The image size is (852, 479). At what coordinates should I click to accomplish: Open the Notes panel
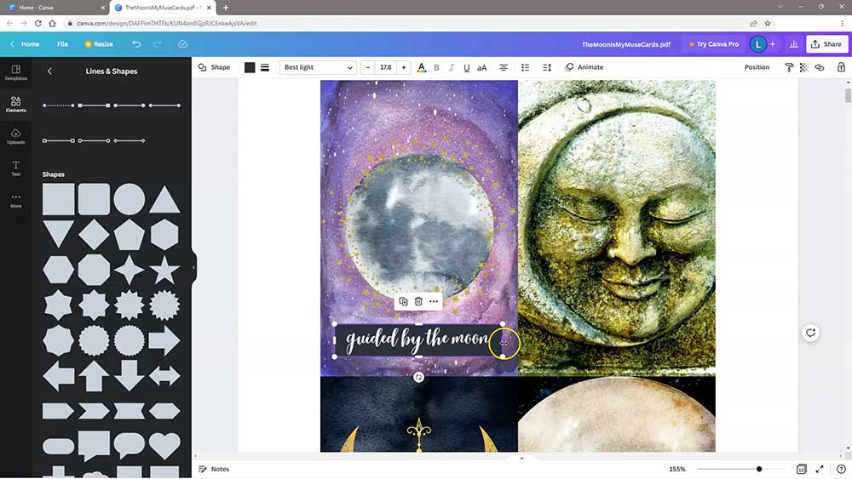tap(214, 469)
